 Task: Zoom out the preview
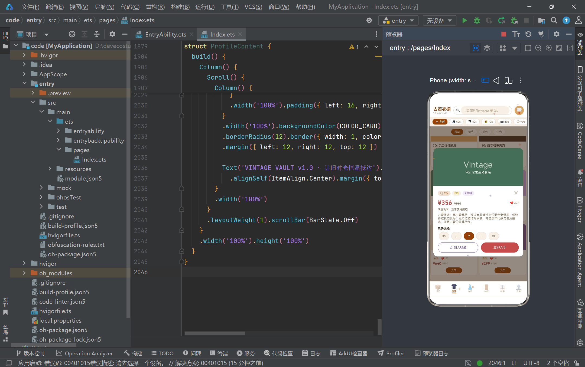(x=538, y=48)
